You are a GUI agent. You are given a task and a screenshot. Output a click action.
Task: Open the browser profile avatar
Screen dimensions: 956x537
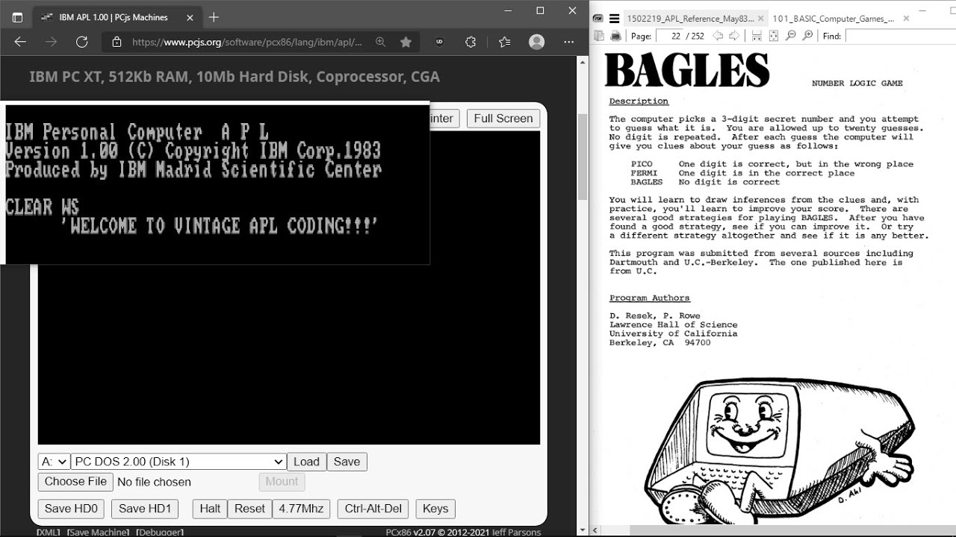tap(536, 42)
